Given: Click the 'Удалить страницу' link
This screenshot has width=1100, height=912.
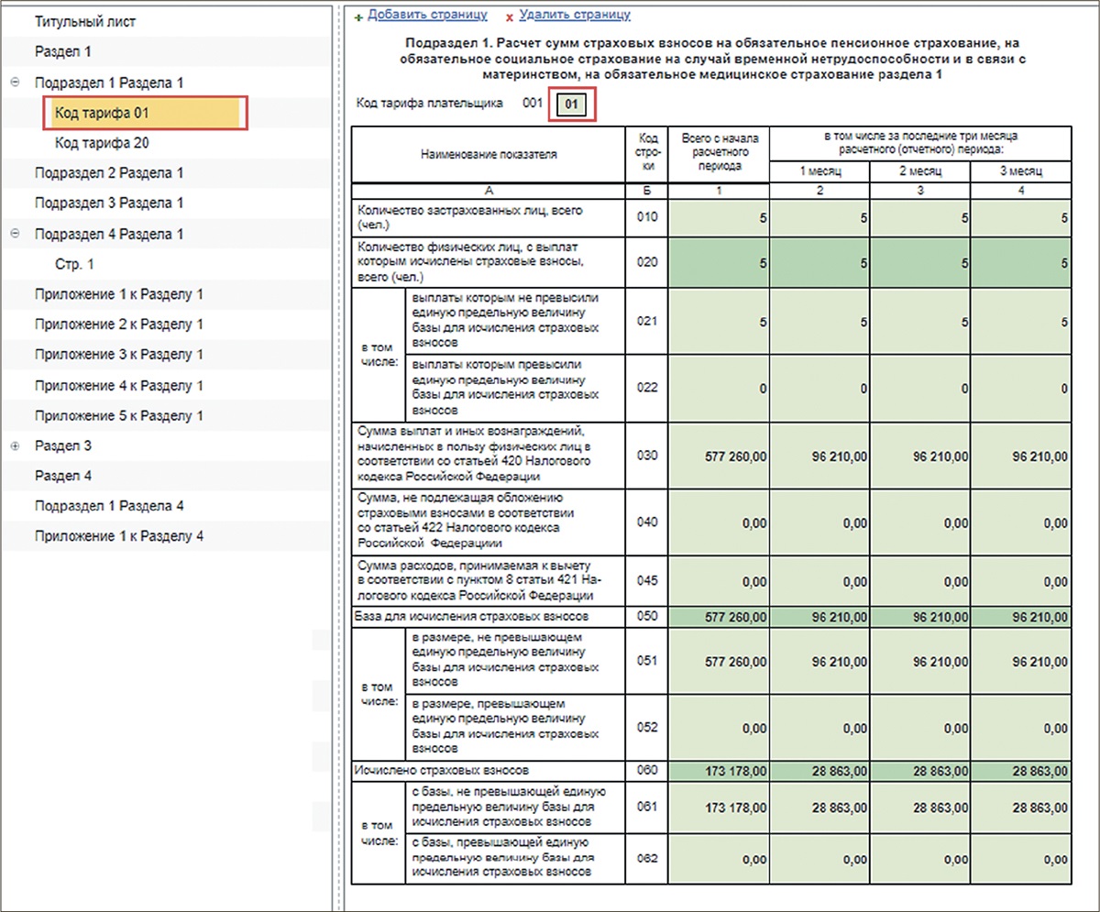Looking at the screenshot, I should pos(574,15).
